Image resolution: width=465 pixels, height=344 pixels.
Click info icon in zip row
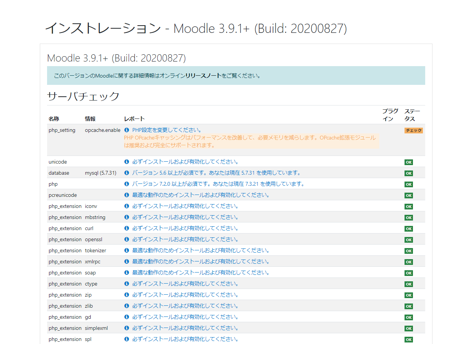[127, 295]
